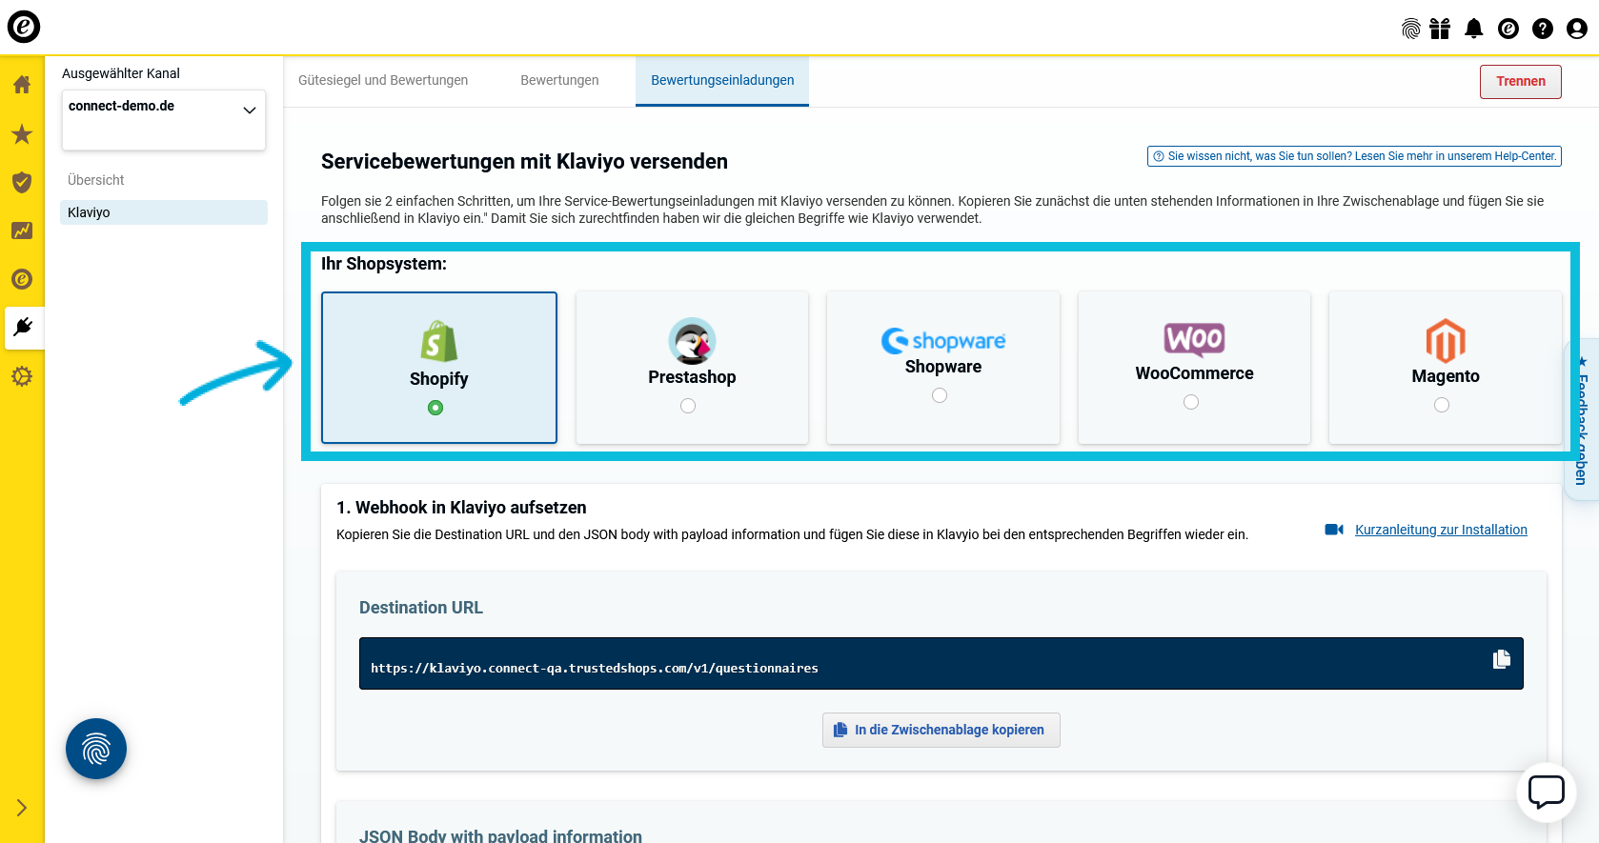Viewport: 1599px width, 843px height.
Task: Click the WooCommerce logo
Action: [x=1194, y=339]
